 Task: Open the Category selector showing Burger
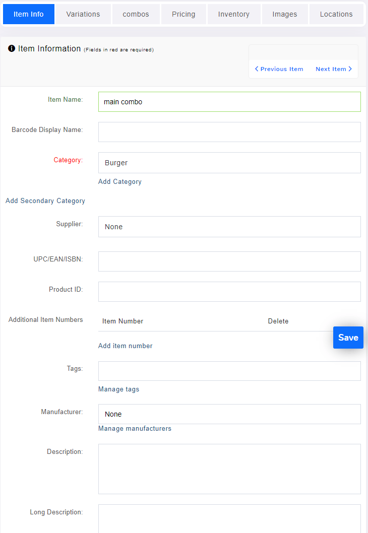click(x=229, y=162)
